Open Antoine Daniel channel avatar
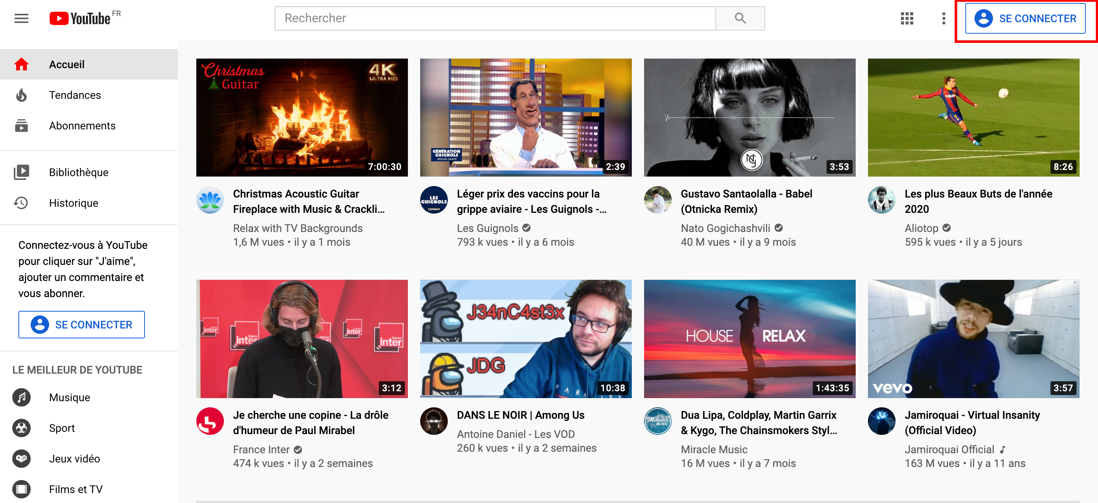 [434, 421]
